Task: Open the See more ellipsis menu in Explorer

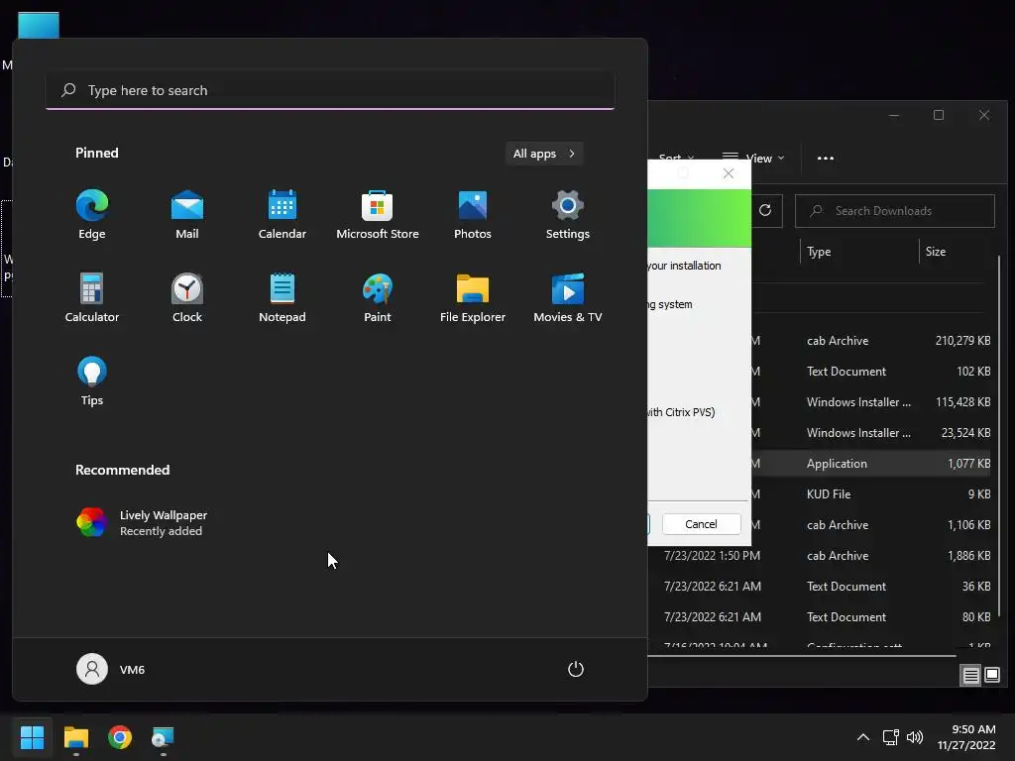Action: 826,158
